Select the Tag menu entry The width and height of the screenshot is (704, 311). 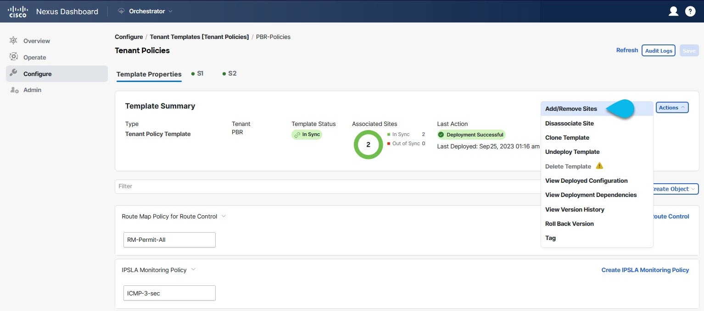[597, 238]
